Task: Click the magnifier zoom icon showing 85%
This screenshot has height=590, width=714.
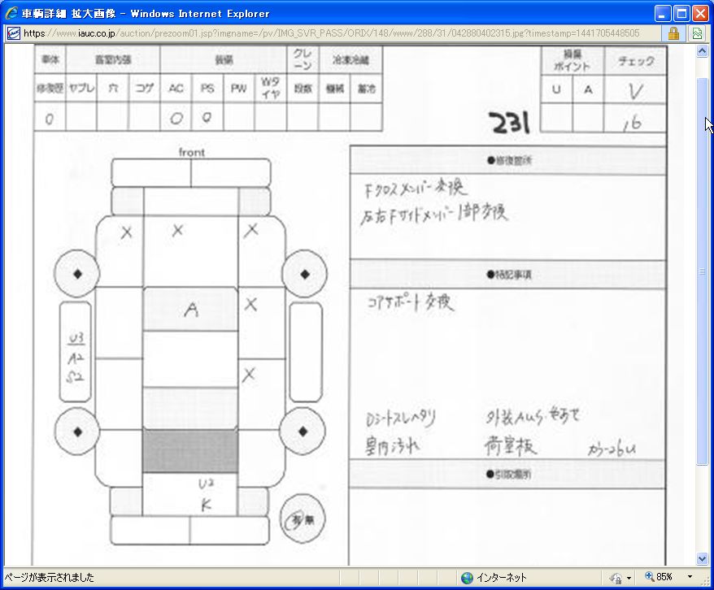Action: (x=650, y=577)
